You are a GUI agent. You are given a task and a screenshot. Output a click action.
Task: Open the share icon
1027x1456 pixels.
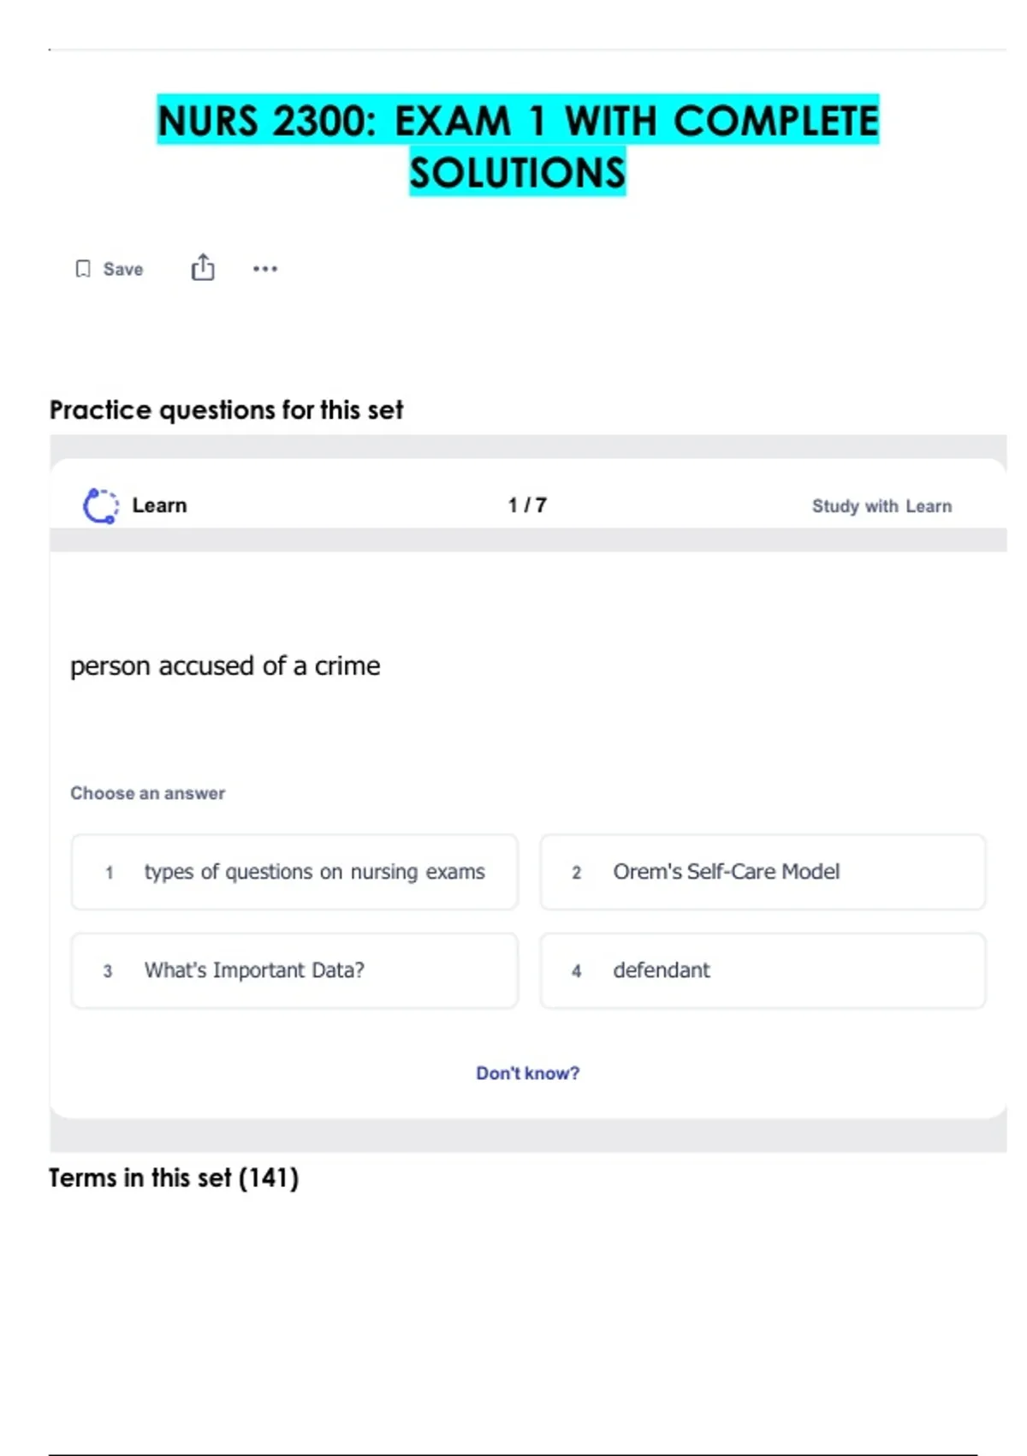click(203, 268)
